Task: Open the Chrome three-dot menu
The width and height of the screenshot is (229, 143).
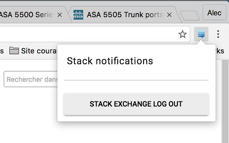Action: click(218, 34)
